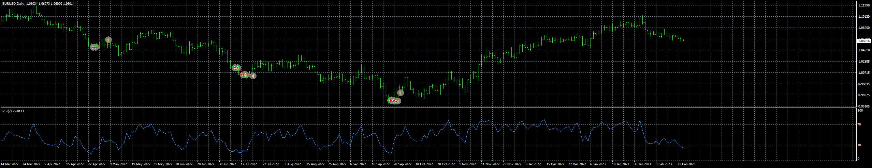
Task: Select the yellow trade-close arrow near 12 Jul 2022
Action: coord(253,76)
